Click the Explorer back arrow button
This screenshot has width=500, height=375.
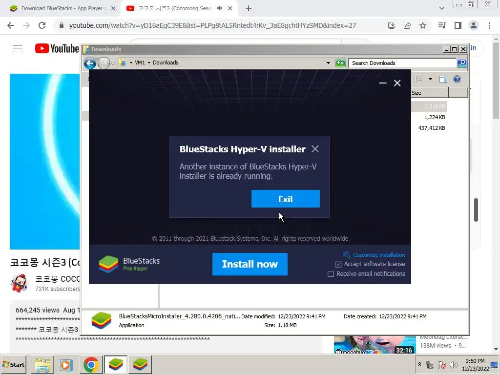click(x=90, y=63)
